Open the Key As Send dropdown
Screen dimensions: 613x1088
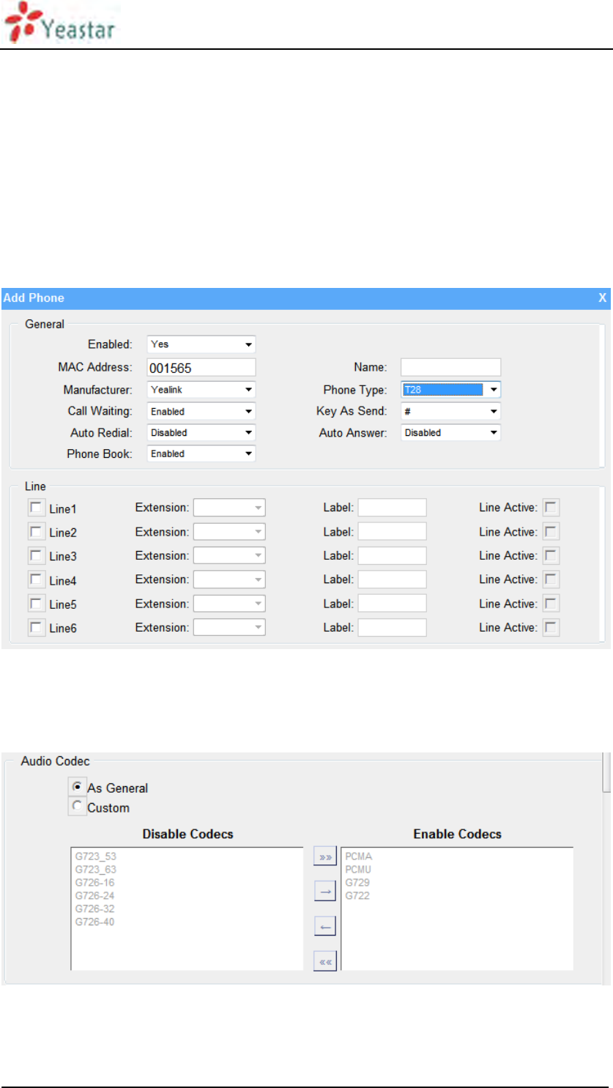point(451,412)
